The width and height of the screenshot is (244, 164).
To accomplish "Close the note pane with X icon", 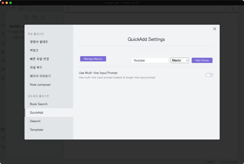I will tap(226, 9).
